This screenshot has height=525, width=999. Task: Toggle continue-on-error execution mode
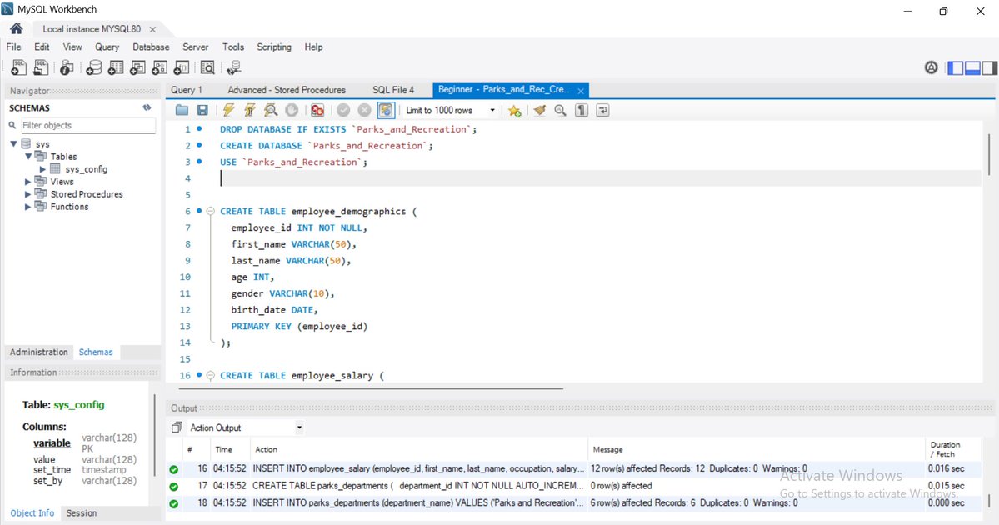click(317, 110)
